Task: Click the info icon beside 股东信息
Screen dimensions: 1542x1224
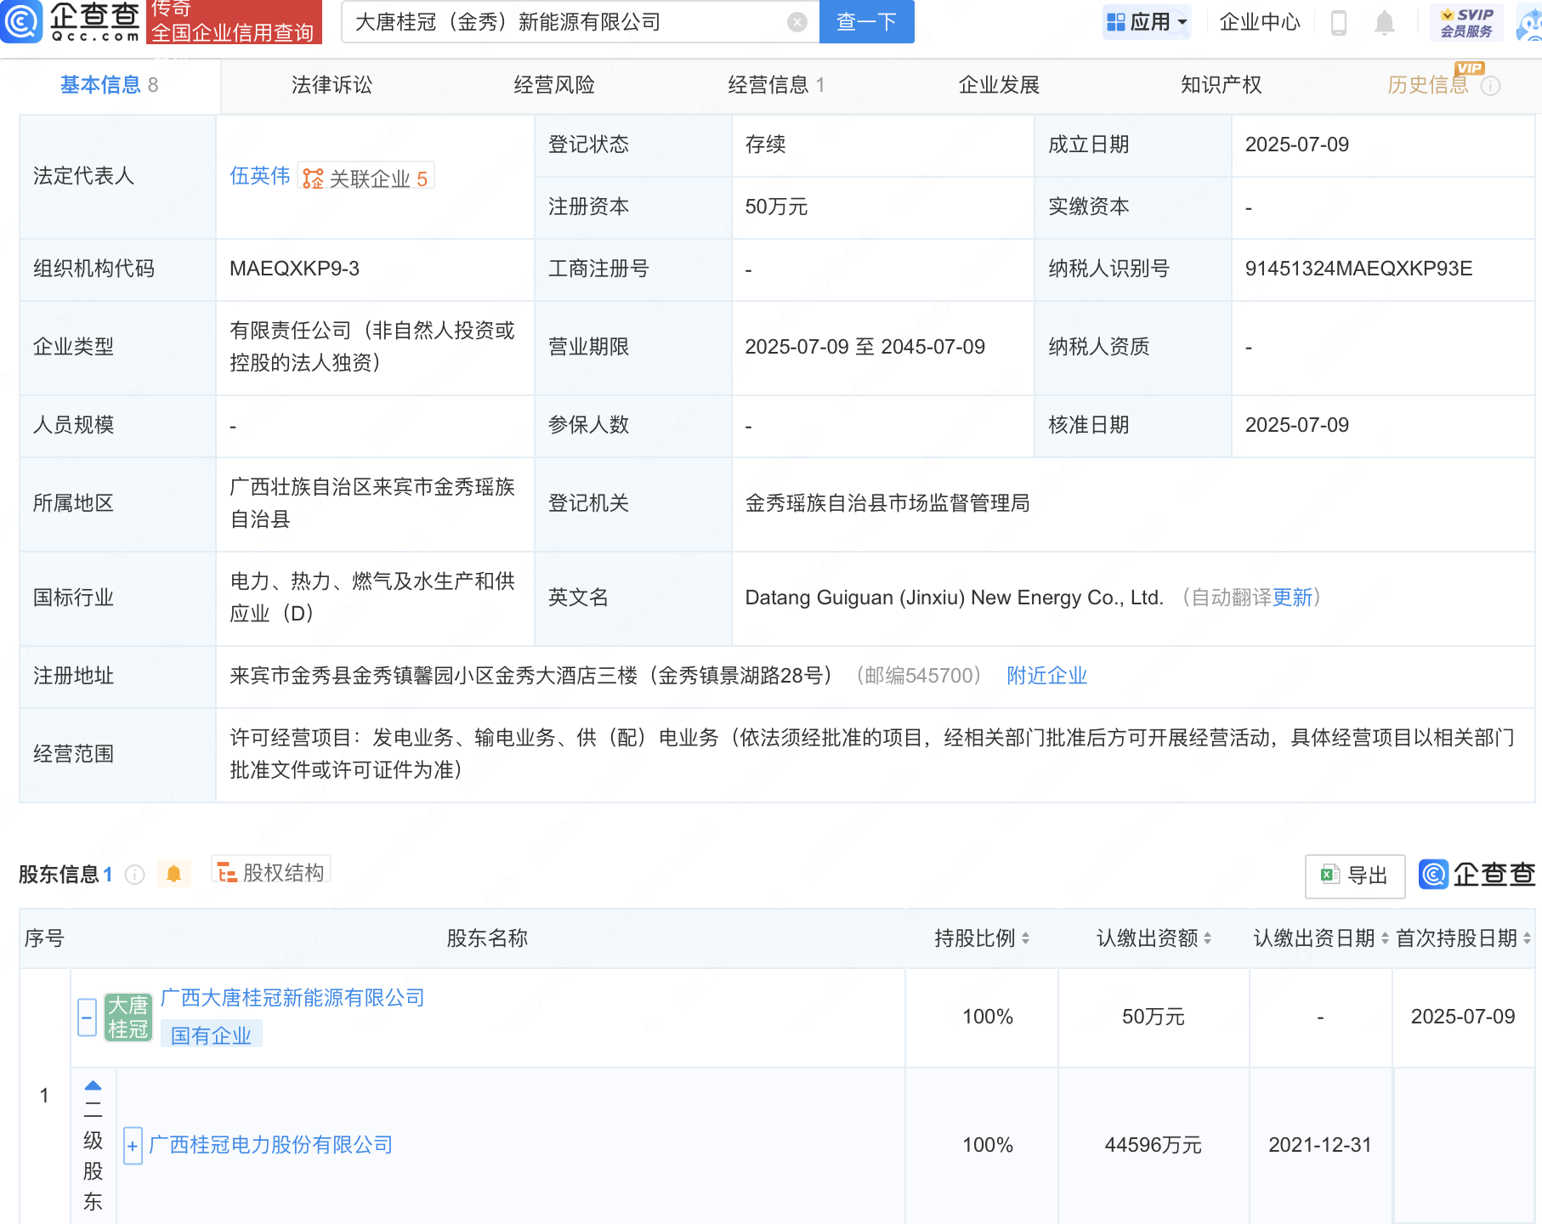Action: click(x=135, y=874)
